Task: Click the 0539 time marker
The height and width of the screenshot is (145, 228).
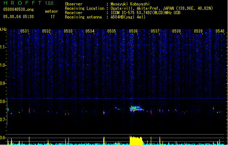Action: [198, 31]
